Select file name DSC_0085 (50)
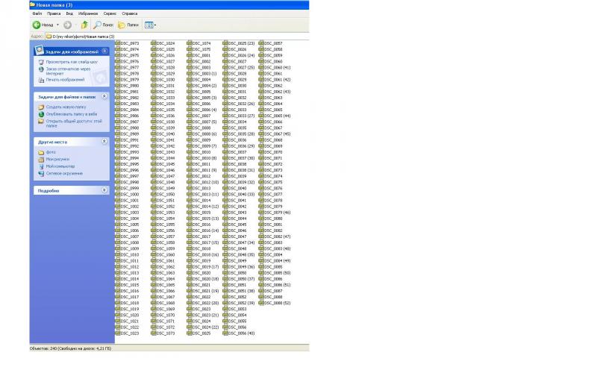This screenshot has width=597, height=373. point(277,273)
